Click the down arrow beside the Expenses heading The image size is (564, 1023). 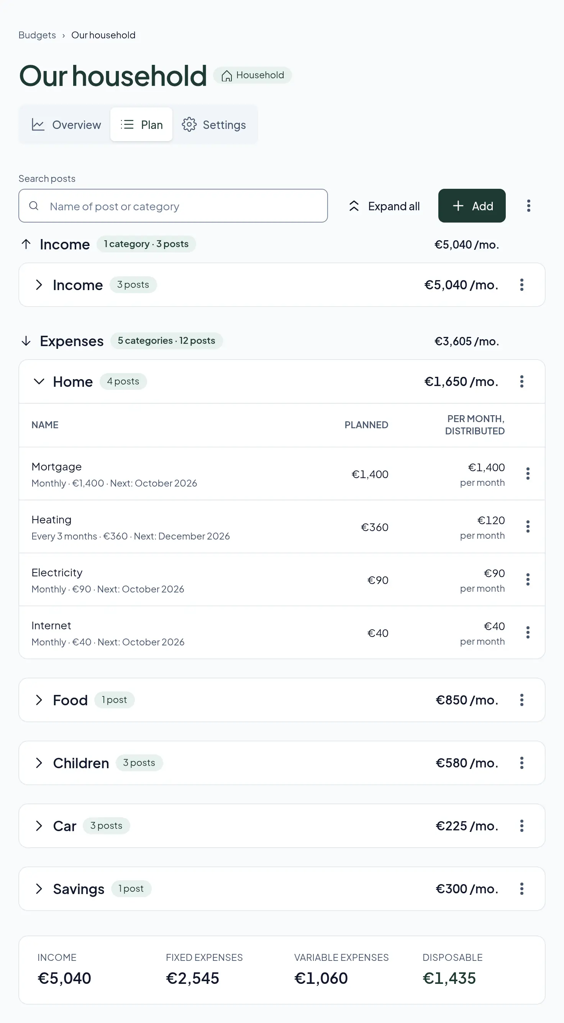(26, 341)
